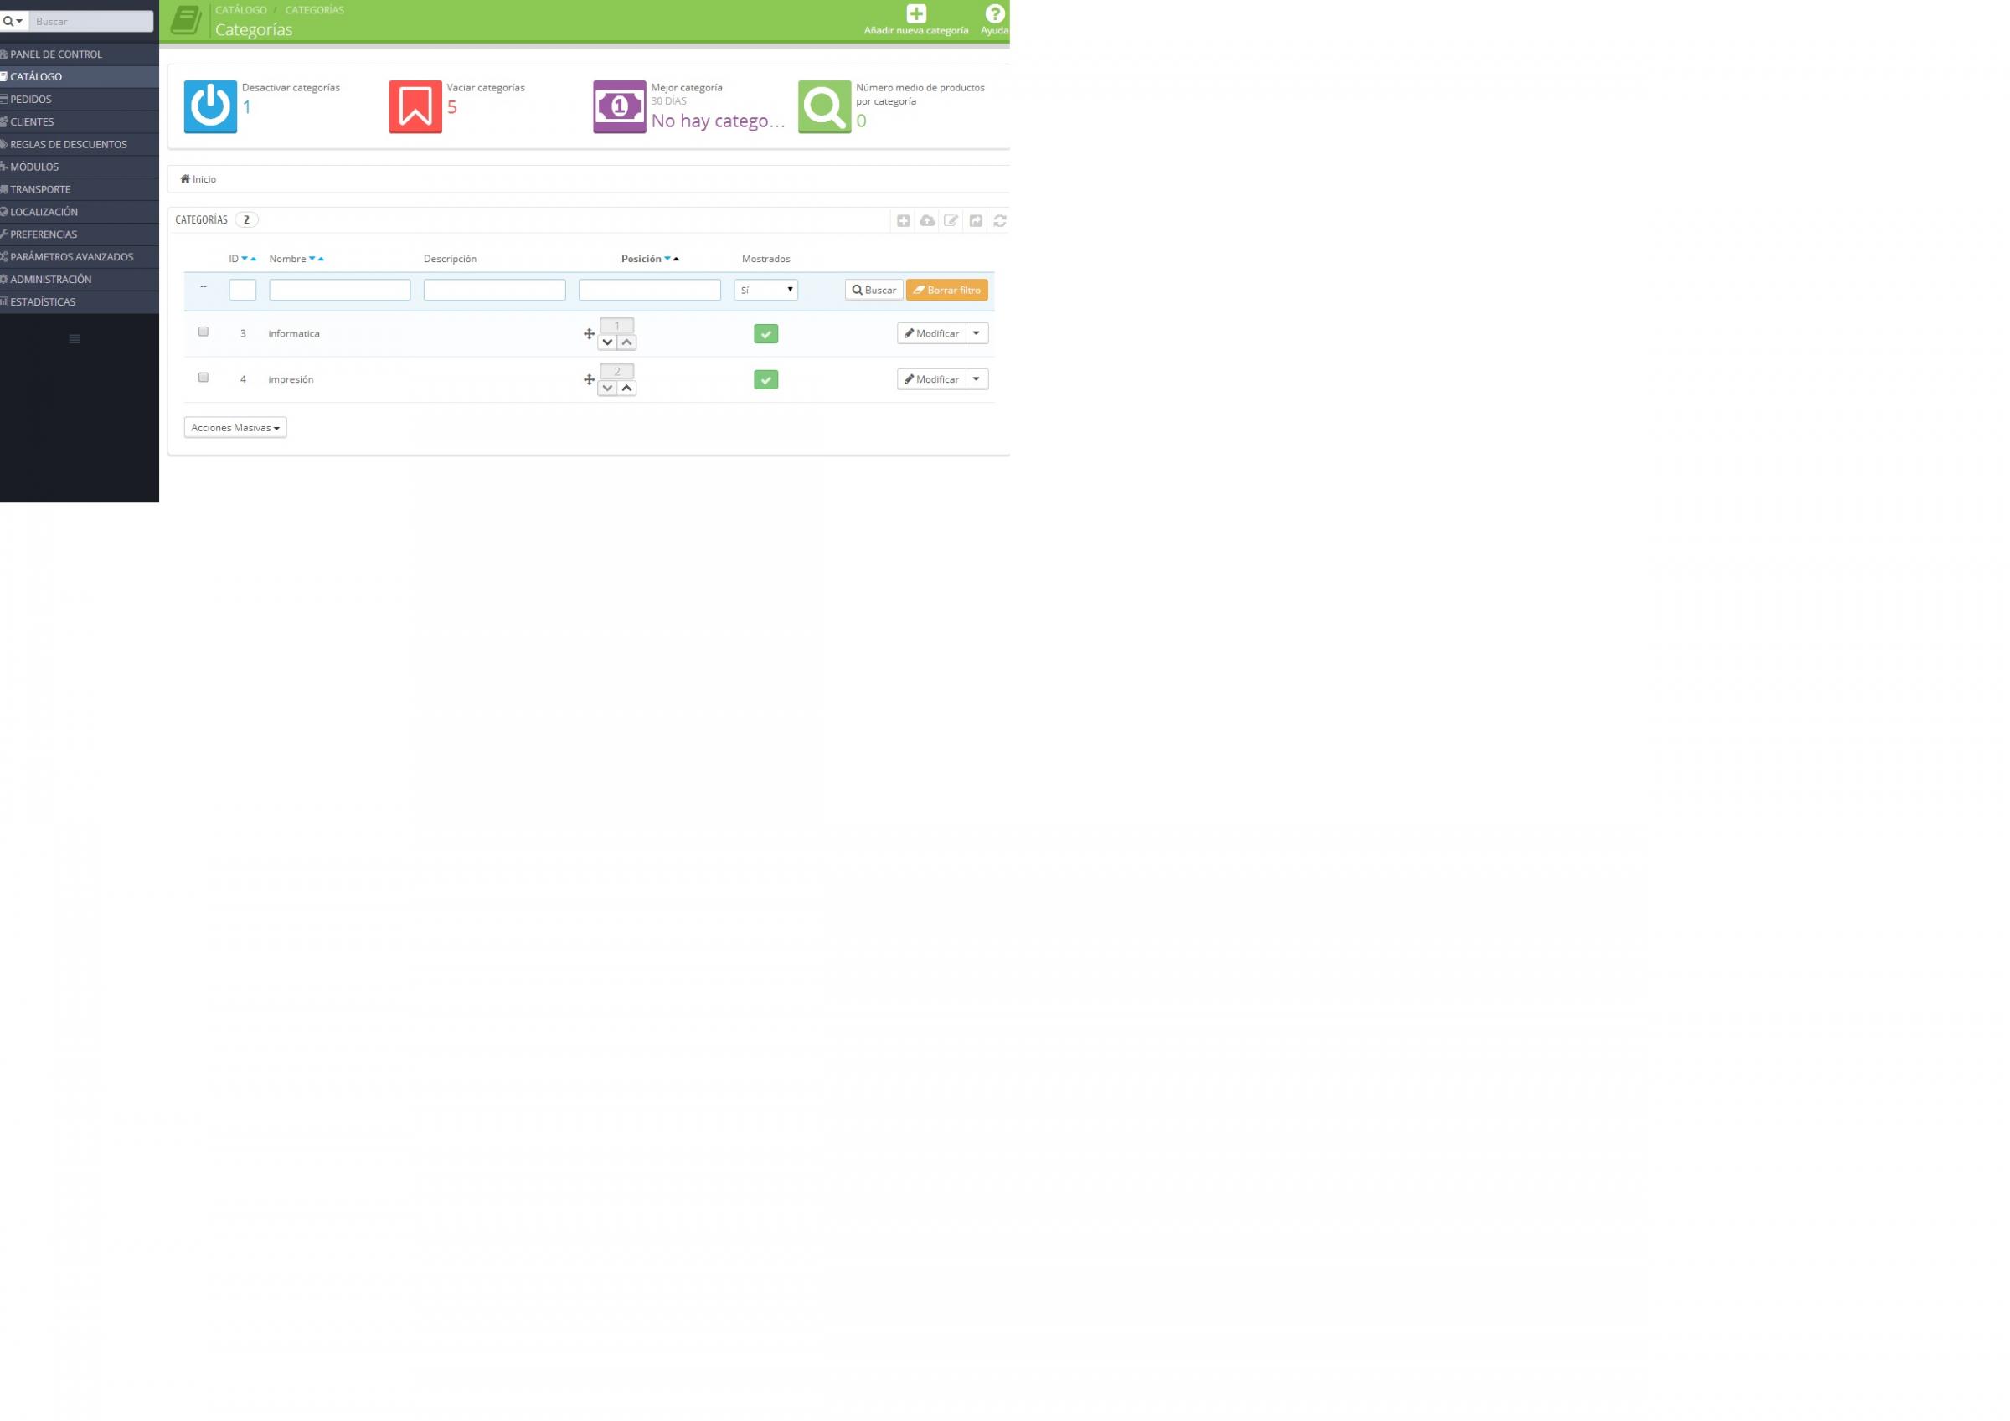Click the Nombre filter input field
The width and height of the screenshot is (2010, 1421).
pyautogui.click(x=340, y=290)
